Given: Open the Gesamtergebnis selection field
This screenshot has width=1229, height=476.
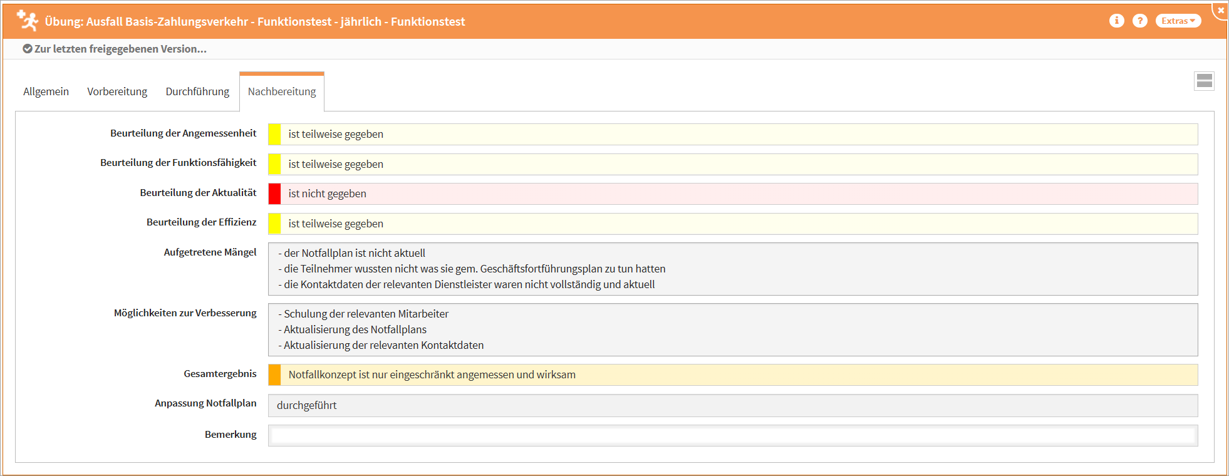Looking at the screenshot, I should pos(733,375).
